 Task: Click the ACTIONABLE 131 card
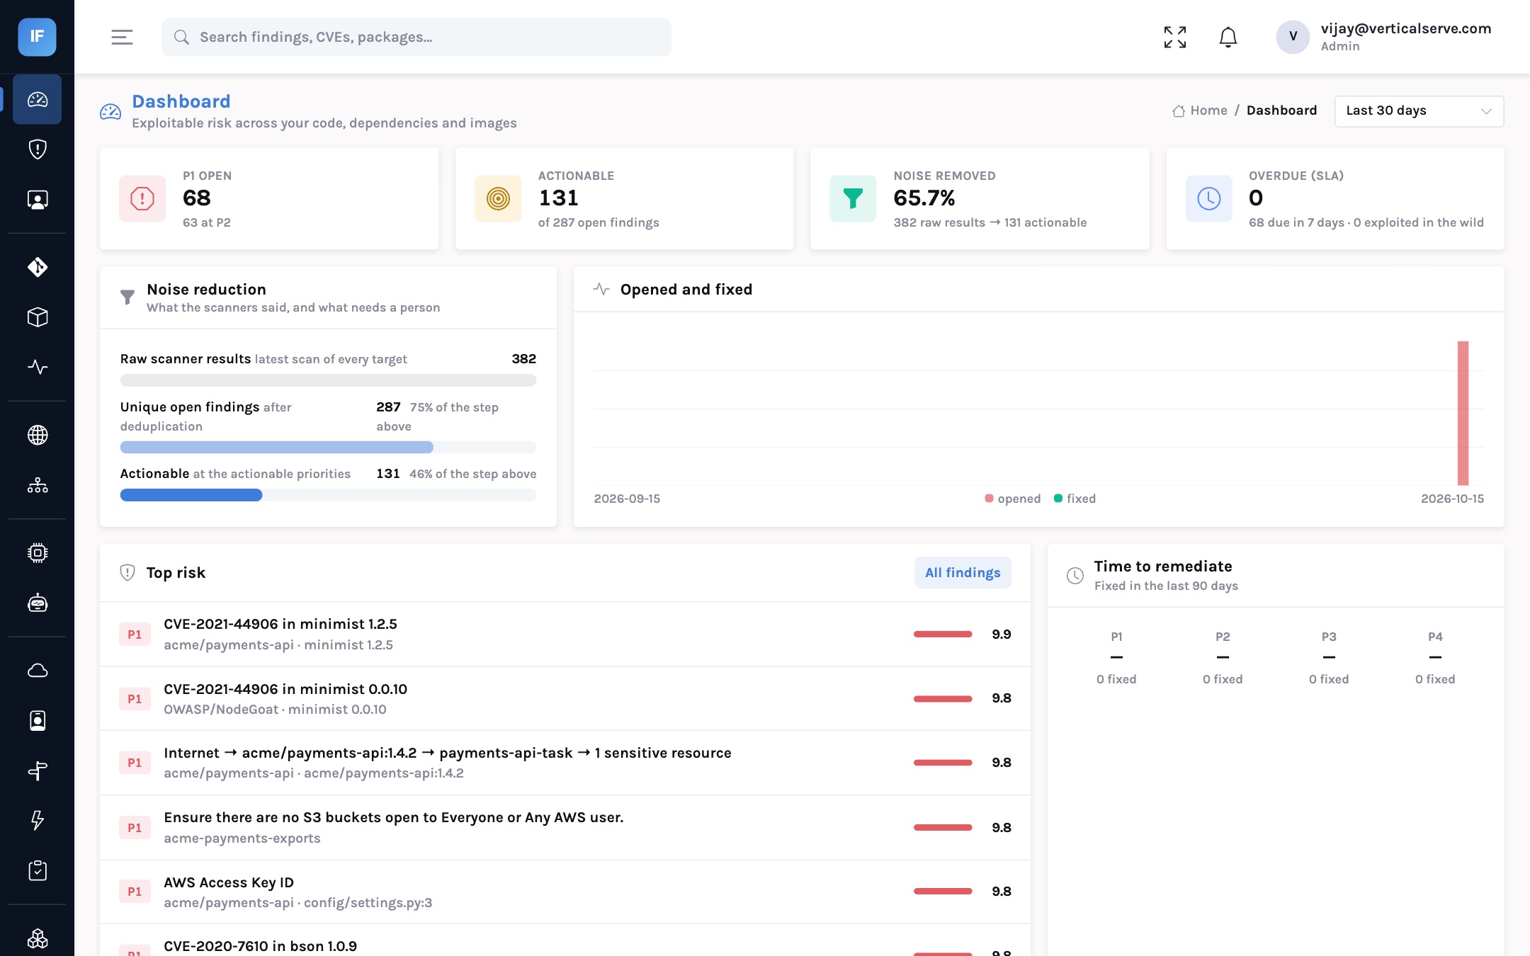(x=625, y=198)
